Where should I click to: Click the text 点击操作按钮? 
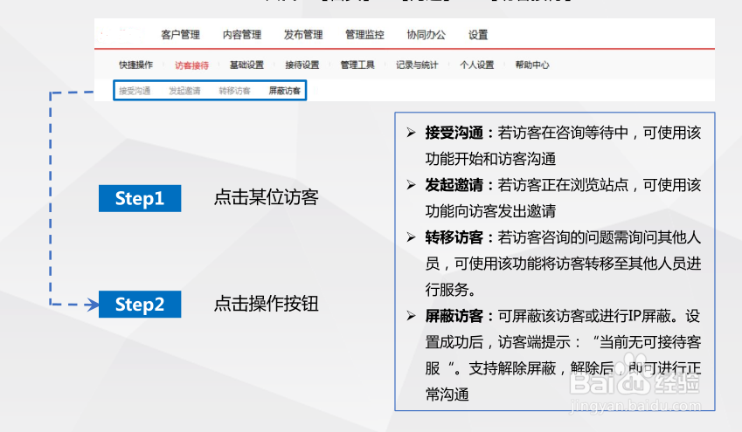coord(267,304)
